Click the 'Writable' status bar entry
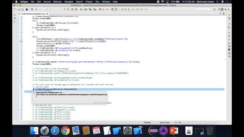 coord(148,123)
